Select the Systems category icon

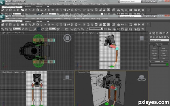(x=168, y=37)
